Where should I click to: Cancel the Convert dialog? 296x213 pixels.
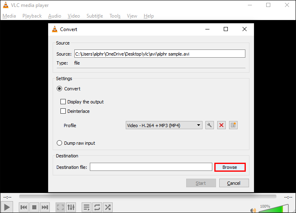point(234,183)
